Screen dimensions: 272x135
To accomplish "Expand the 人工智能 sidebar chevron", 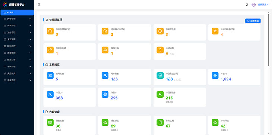I will tap(30, 39).
